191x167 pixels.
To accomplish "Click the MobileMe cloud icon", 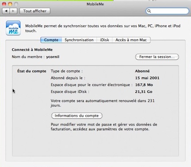I will (x=13, y=28).
